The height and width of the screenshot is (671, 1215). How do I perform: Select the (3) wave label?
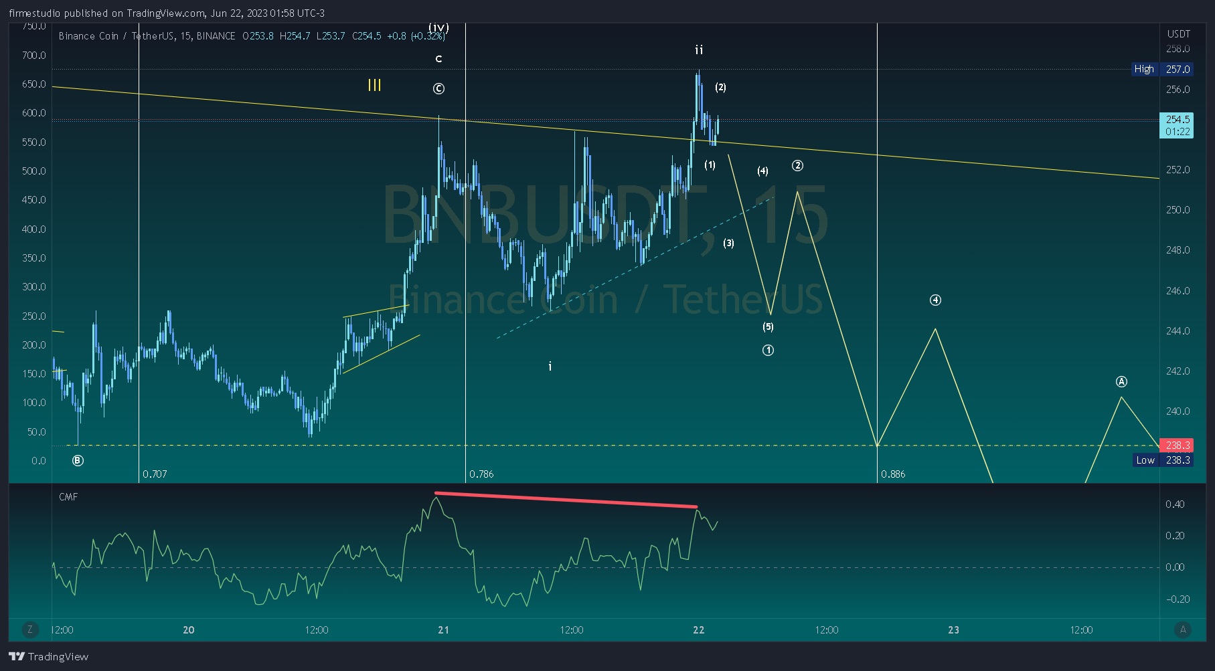coord(728,243)
